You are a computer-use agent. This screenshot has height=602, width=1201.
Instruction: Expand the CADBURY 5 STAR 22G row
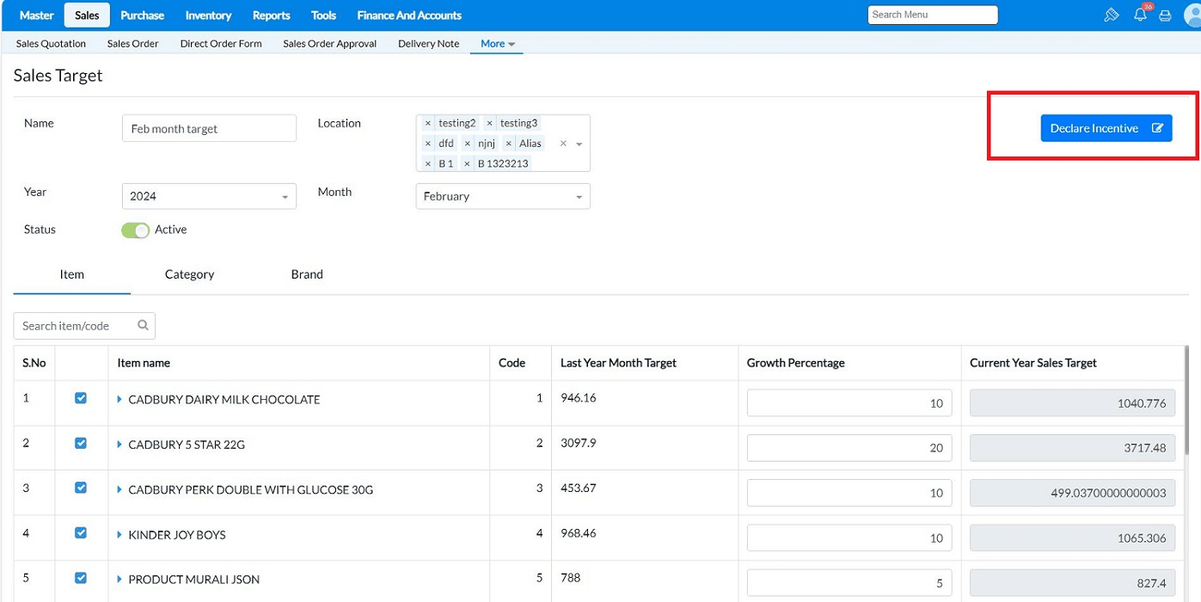pos(120,445)
